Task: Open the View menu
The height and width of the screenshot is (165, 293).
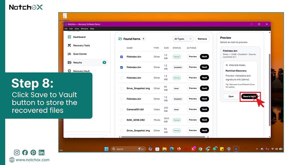Action: pos(77,29)
